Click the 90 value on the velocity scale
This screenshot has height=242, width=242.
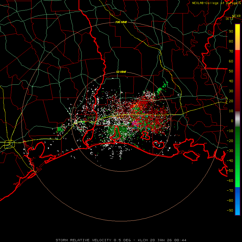click(231, 31)
